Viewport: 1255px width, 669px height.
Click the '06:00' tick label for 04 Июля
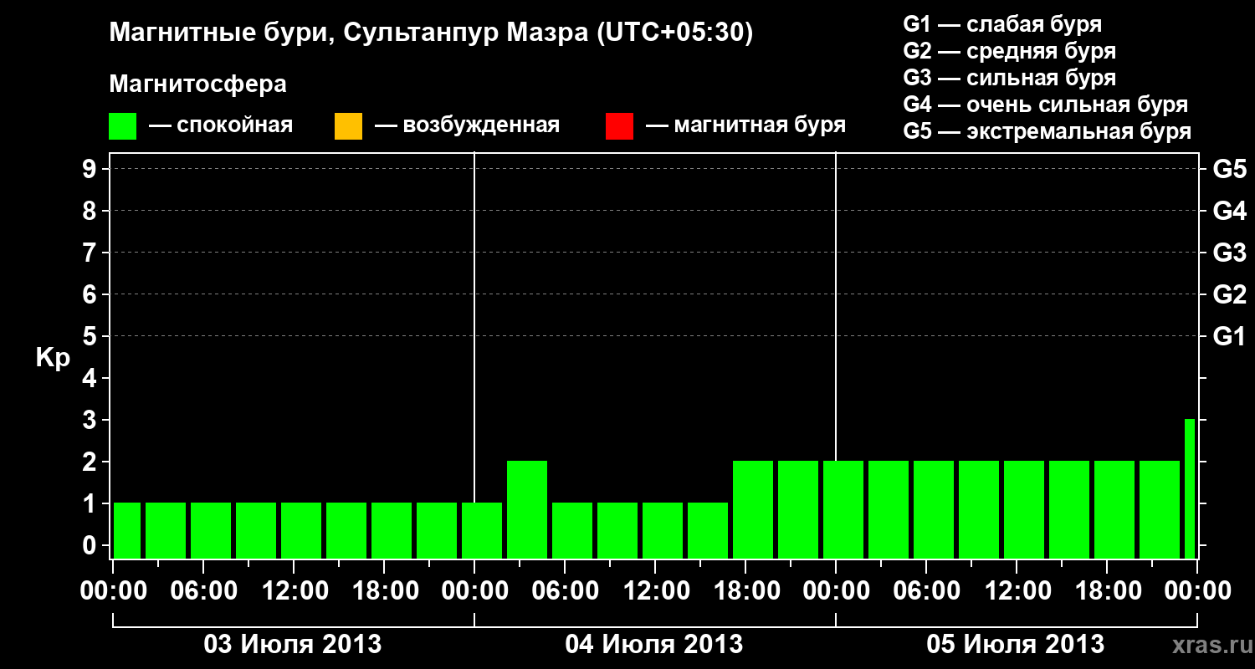pos(565,591)
